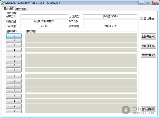Switch to the 量产设置 tab
Image resolution: width=160 pixels, height=118 pixels.
click(21, 9)
